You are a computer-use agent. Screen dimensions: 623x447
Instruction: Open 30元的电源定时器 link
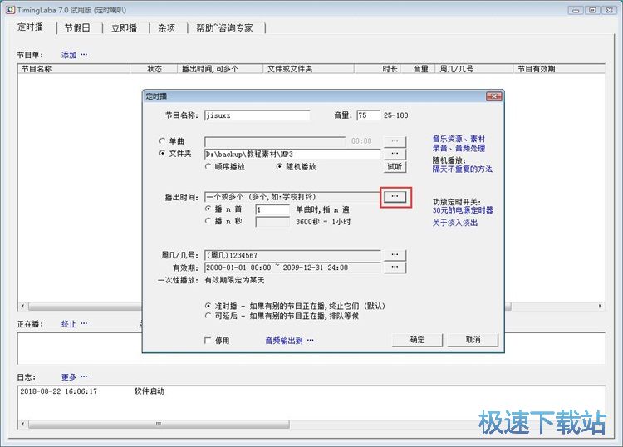[x=463, y=210]
